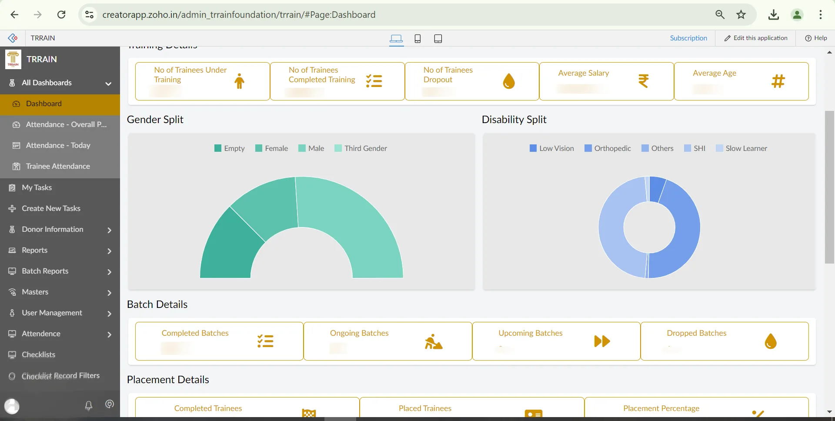Click the sidebar support icon beside bell

[x=110, y=404]
